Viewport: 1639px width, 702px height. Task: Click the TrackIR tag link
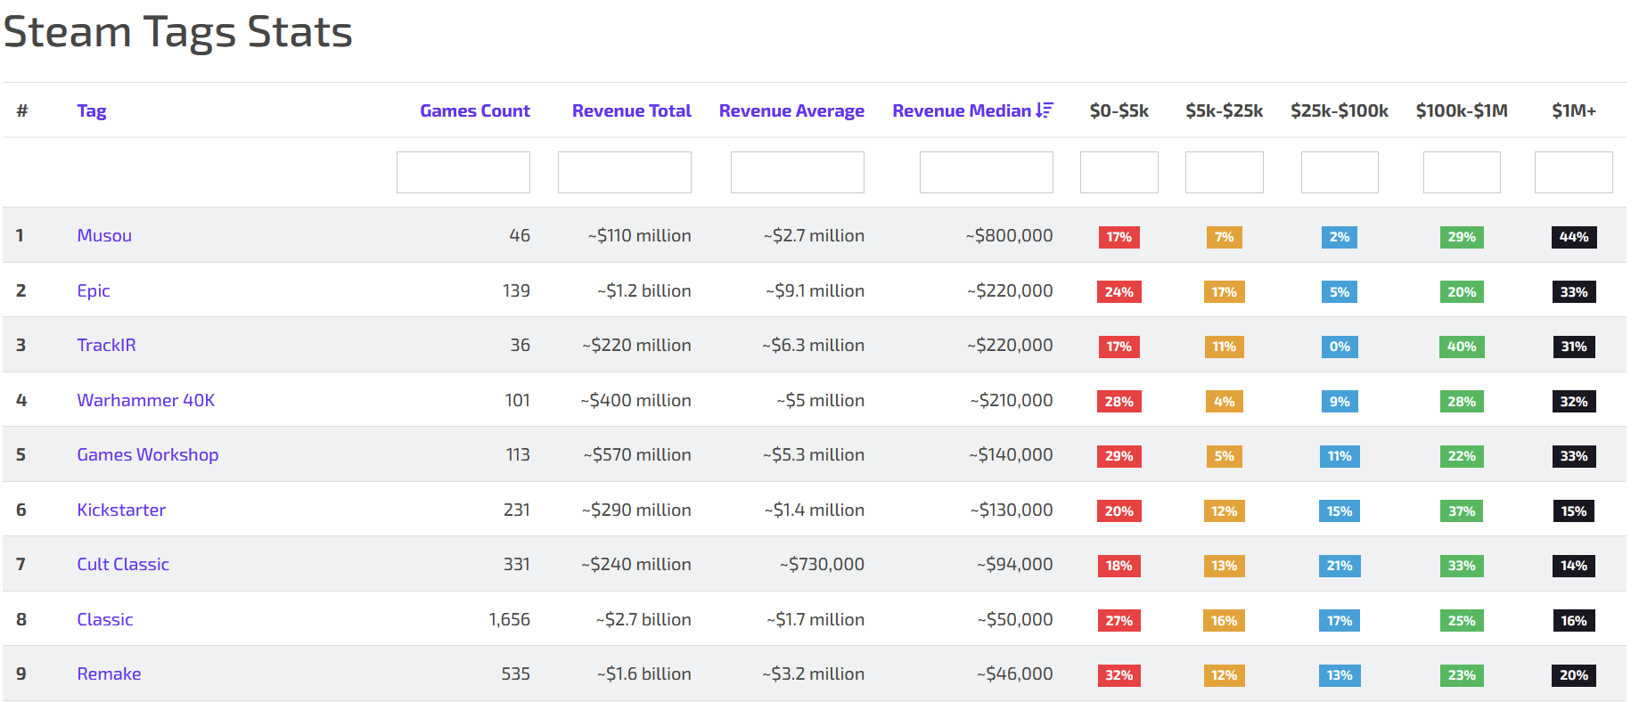coord(106,345)
